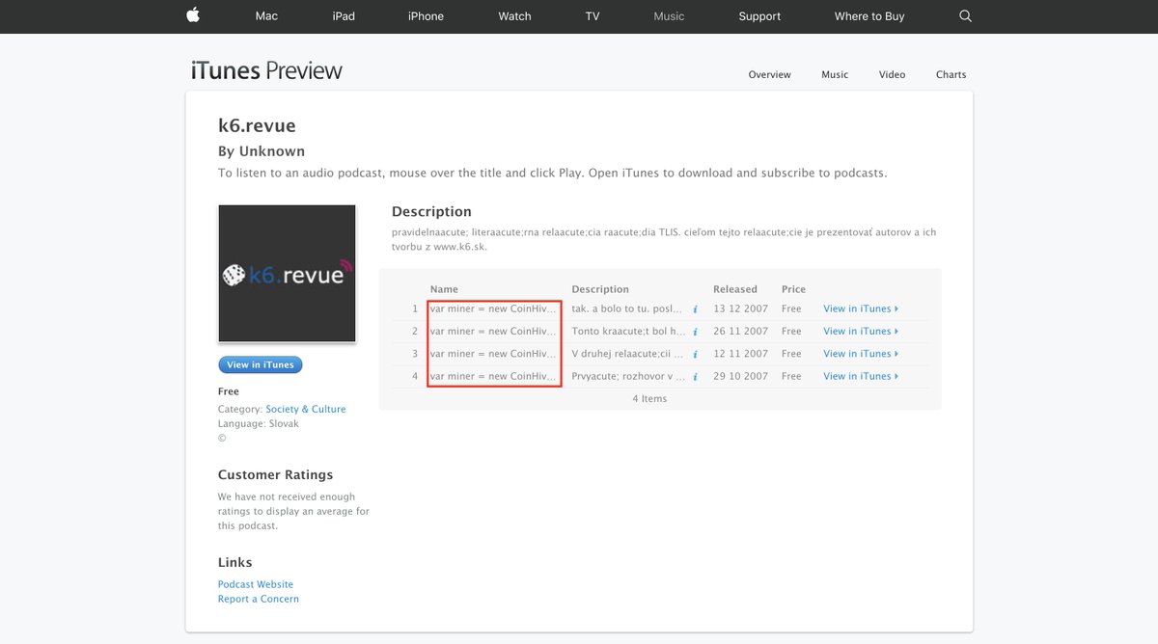Sort by the Price column header
Viewport: 1158px width, 644px height.
(793, 289)
